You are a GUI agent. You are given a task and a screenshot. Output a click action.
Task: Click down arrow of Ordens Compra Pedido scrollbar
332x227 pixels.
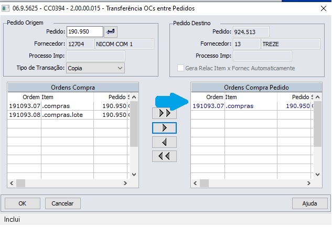(x=318, y=175)
